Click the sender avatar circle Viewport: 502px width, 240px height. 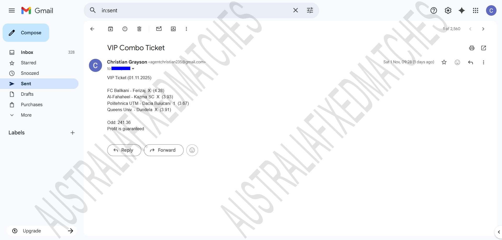point(95,65)
